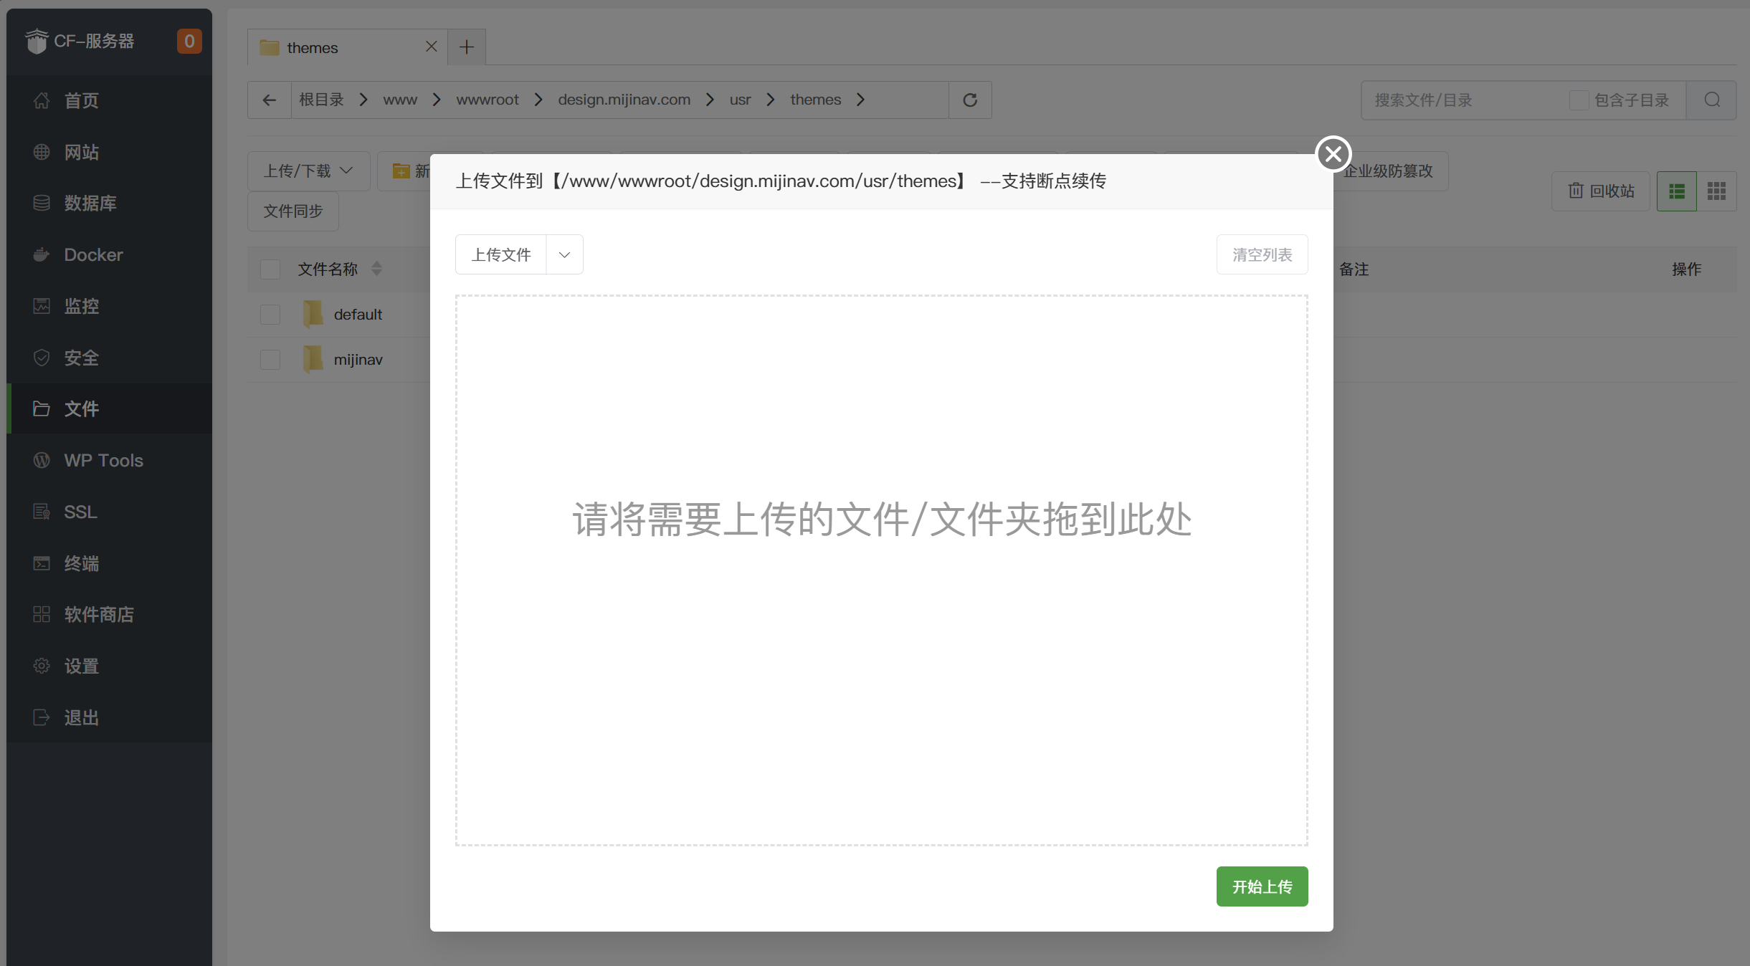Close the upload dialog with the X
Viewport: 1750px width, 966px height.
[x=1333, y=153]
